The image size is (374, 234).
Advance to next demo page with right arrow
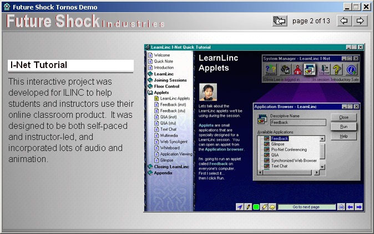pos(360,20)
